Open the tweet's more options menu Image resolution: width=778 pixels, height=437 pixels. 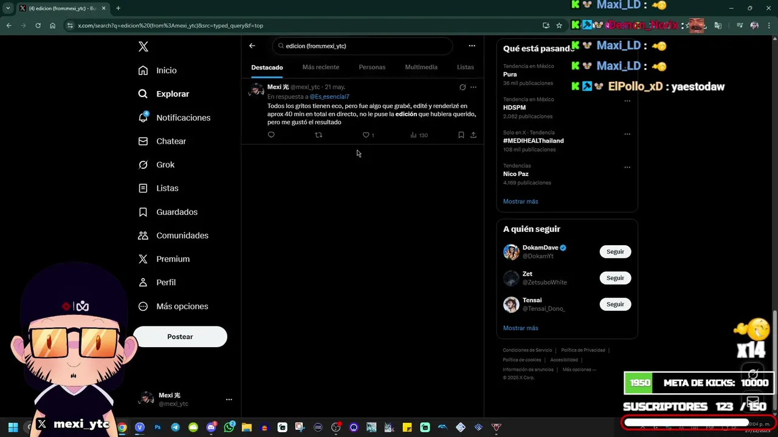click(473, 87)
